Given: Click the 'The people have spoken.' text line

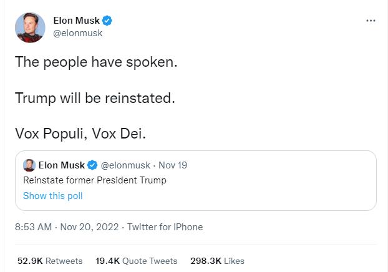Looking at the screenshot, I should [91, 63].
